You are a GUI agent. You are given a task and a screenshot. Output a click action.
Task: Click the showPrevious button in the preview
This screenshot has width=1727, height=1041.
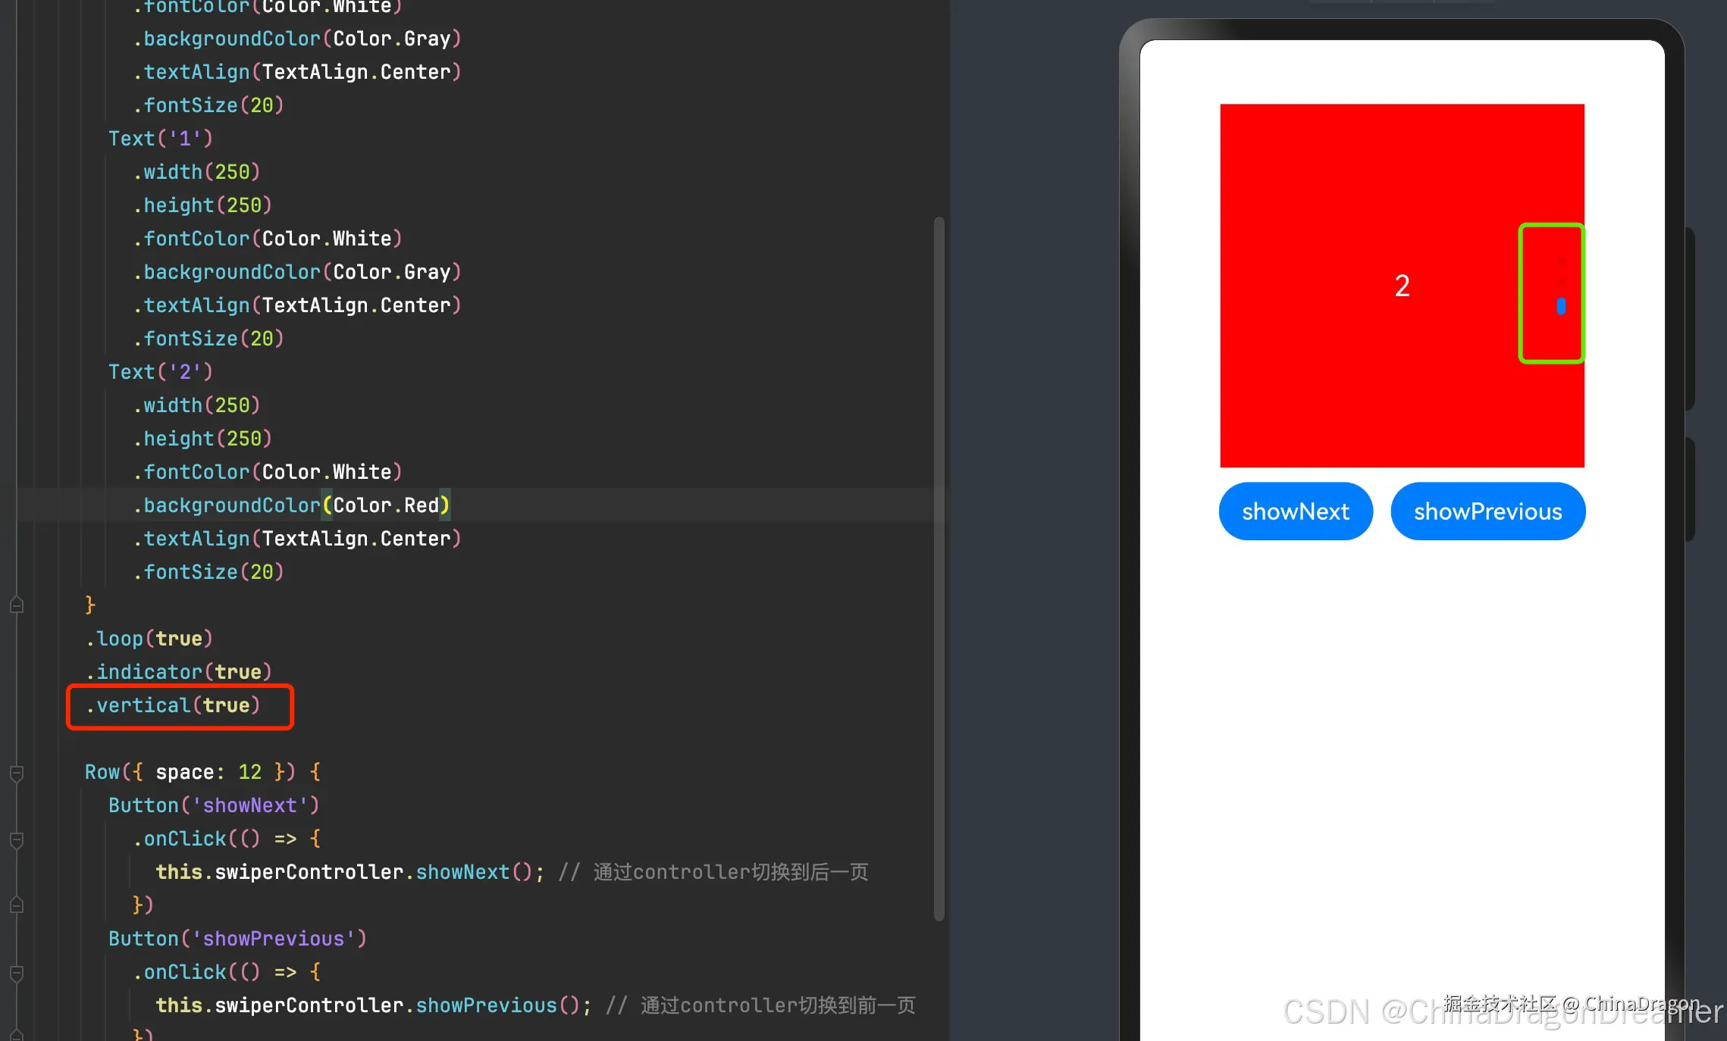coord(1487,511)
